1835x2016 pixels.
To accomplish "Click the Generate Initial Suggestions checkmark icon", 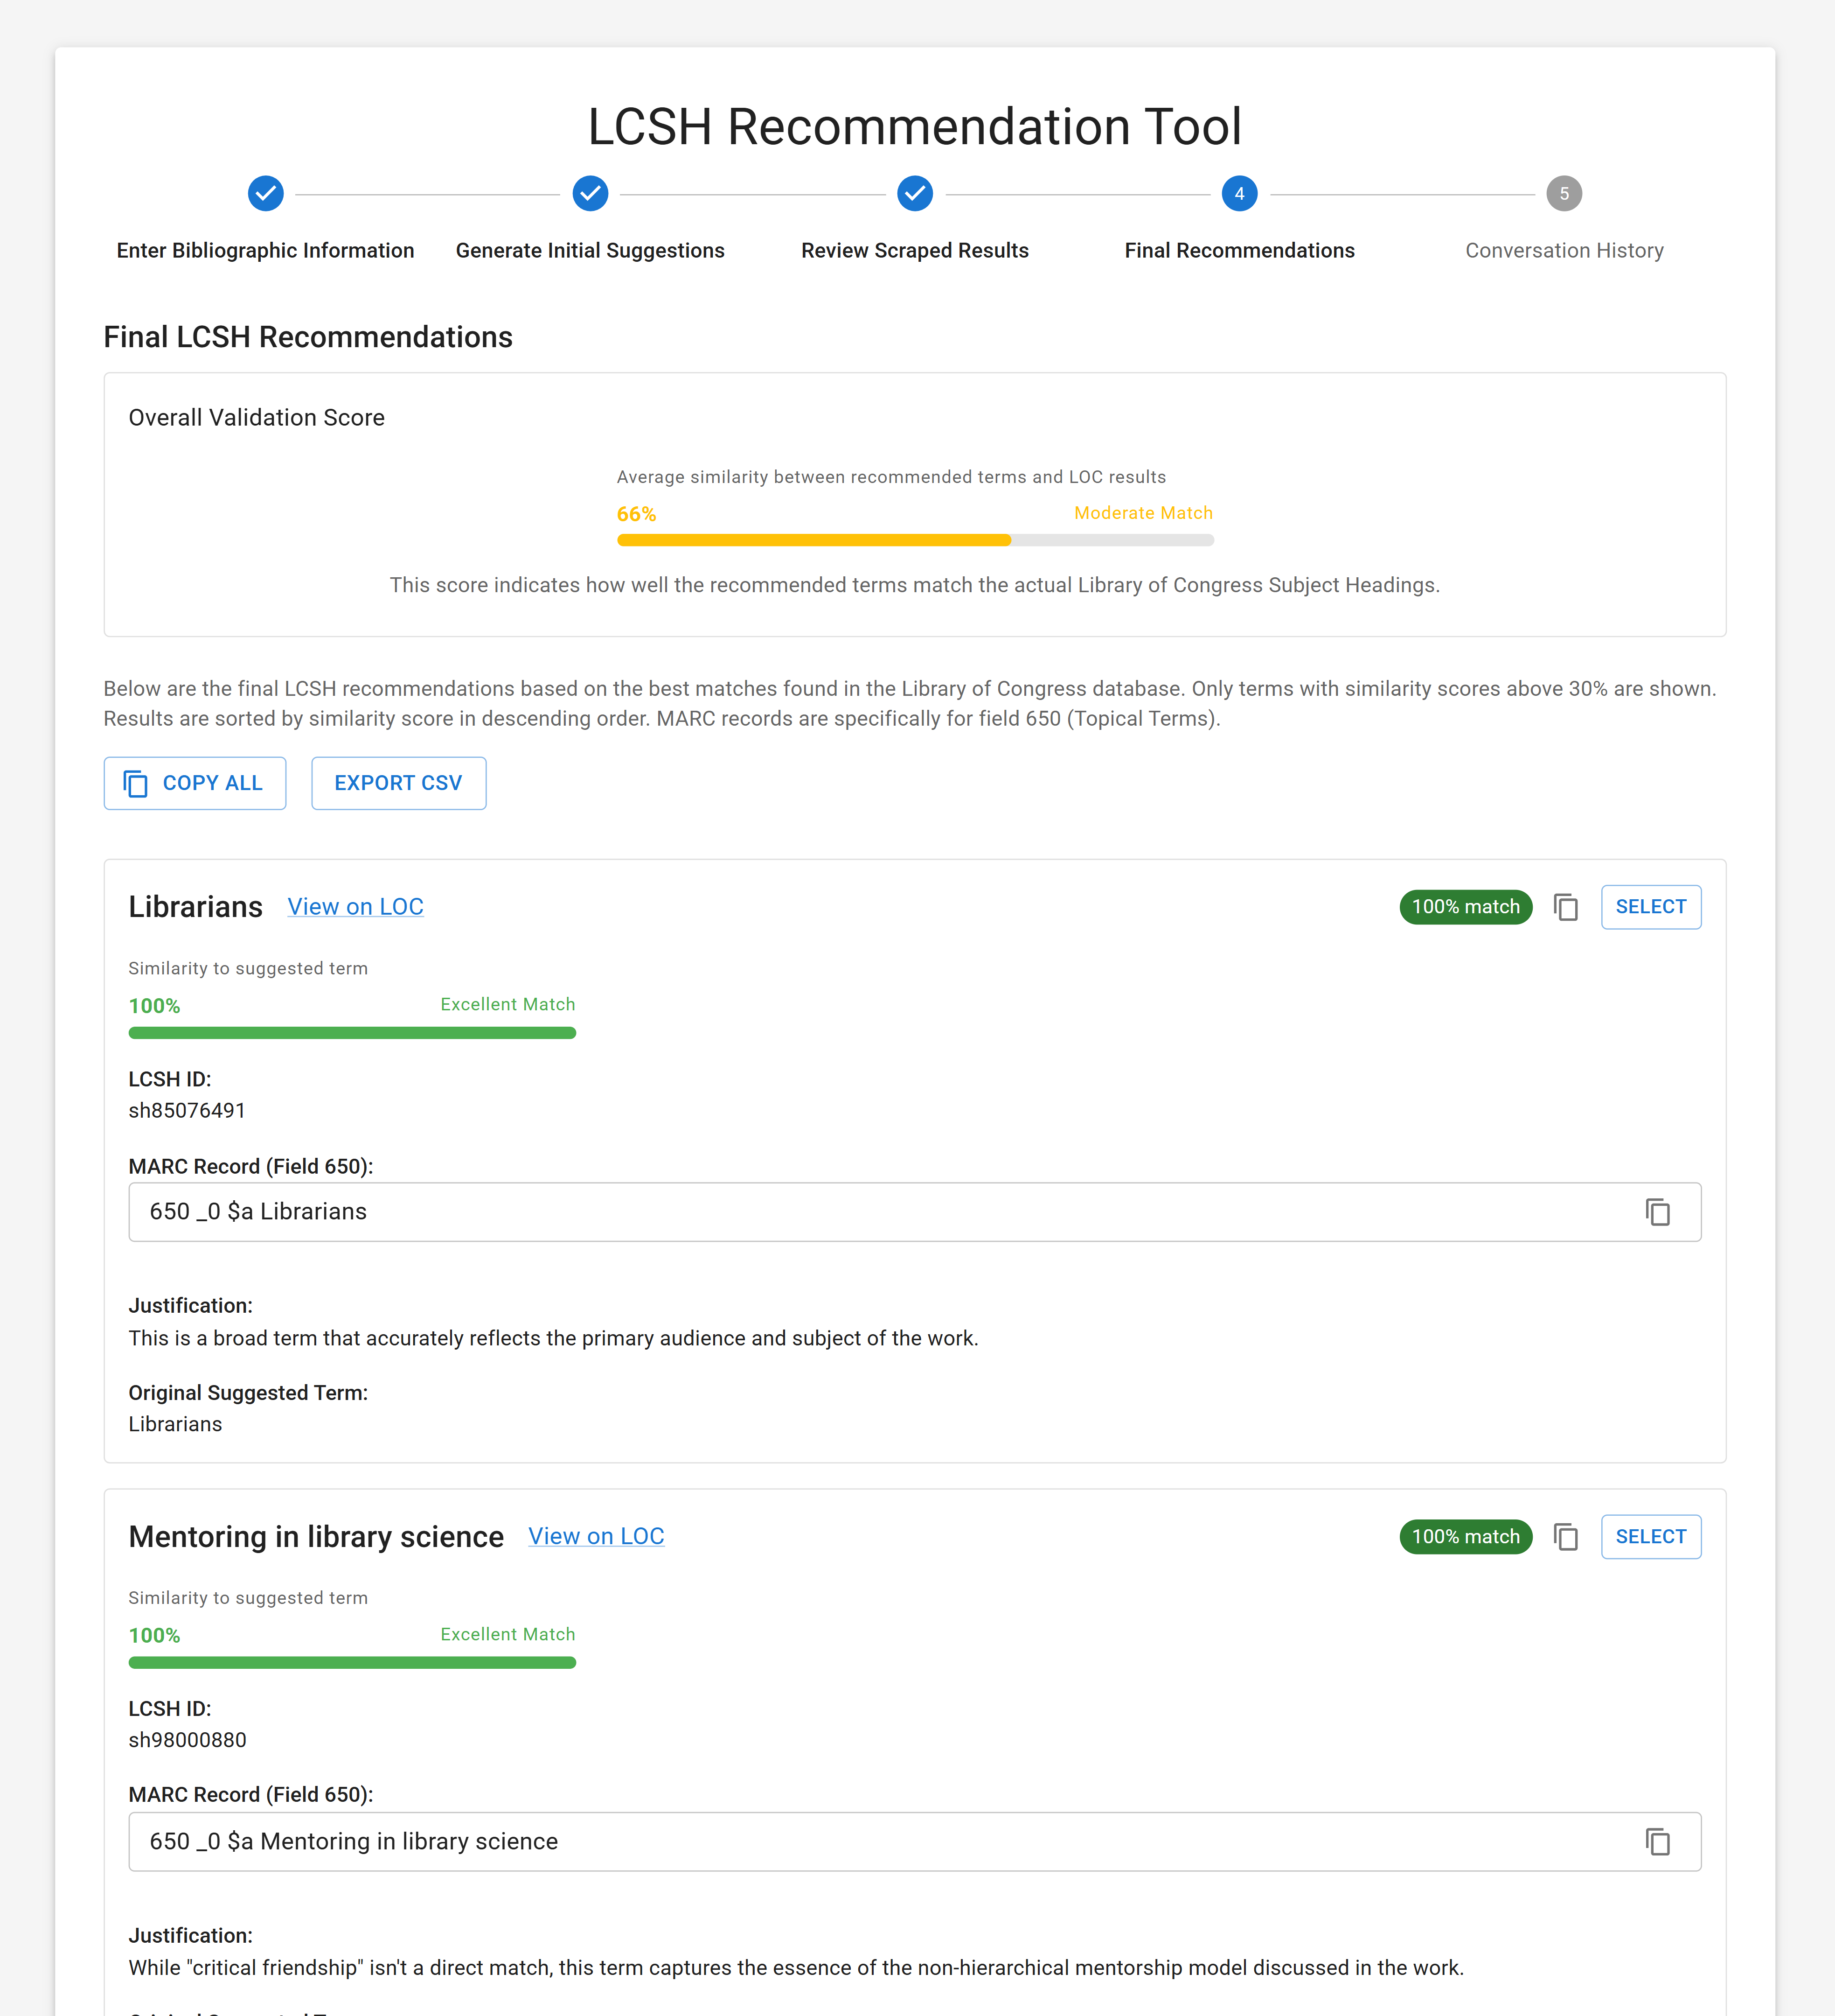I will [x=590, y=193].
